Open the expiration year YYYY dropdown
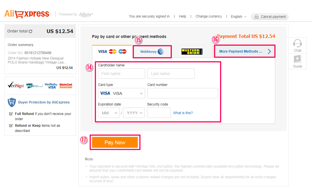 tap(134, 113)
